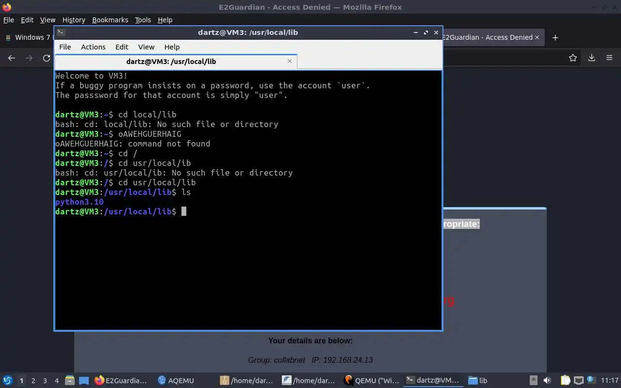The height and width of the screenshot is (388, 621).
Task: Close the E2Guardian Access Denied tab
Action: coord(538,37)
